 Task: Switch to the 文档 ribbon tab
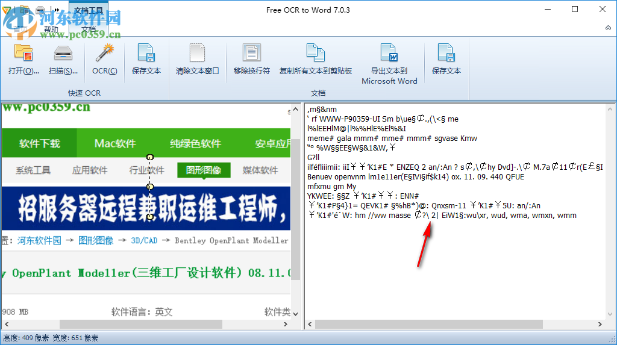[x=89, y=29]
